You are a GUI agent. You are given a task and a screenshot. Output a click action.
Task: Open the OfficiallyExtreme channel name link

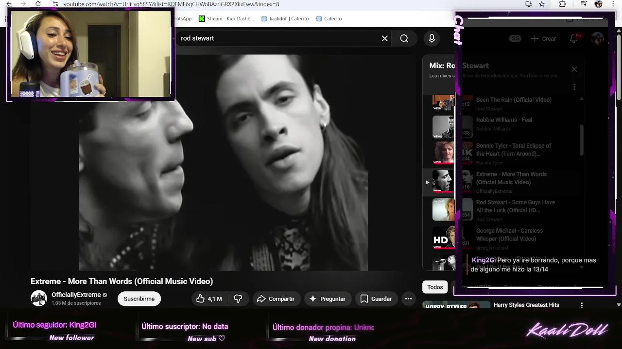76,295
